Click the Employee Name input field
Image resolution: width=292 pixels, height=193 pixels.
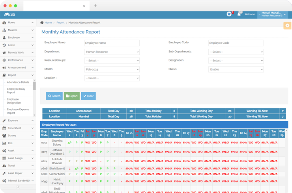pos(112,43)
